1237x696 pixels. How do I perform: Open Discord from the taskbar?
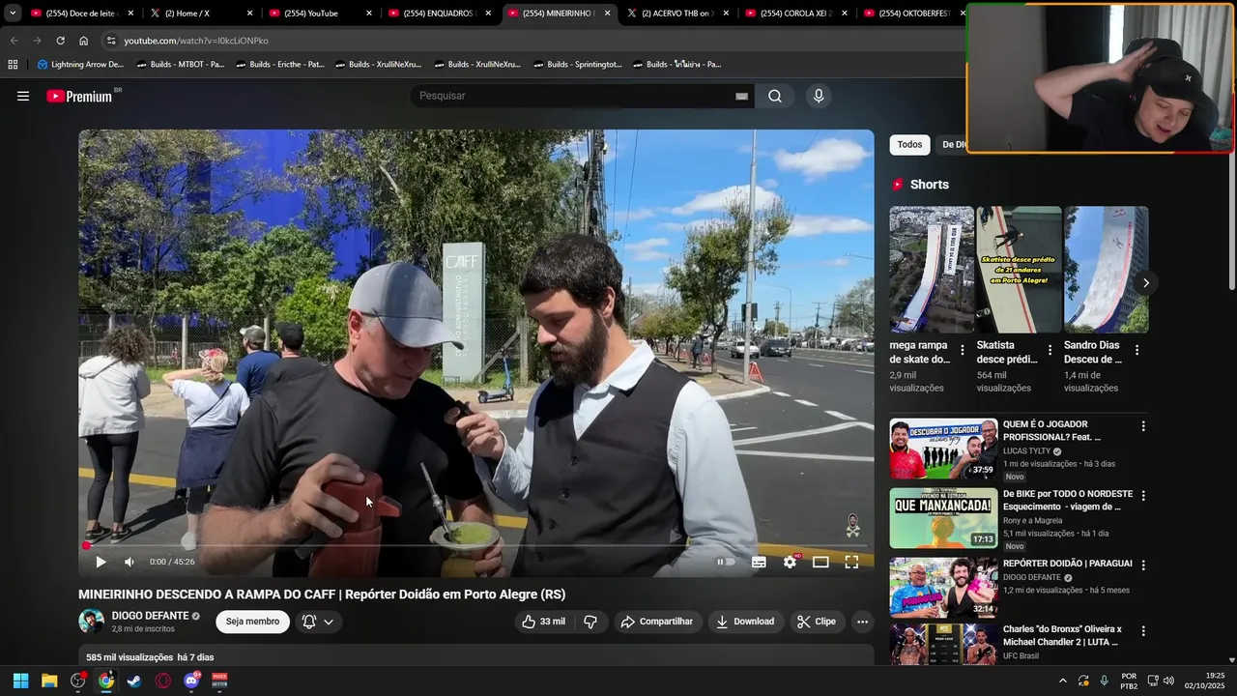pos(191,681)
